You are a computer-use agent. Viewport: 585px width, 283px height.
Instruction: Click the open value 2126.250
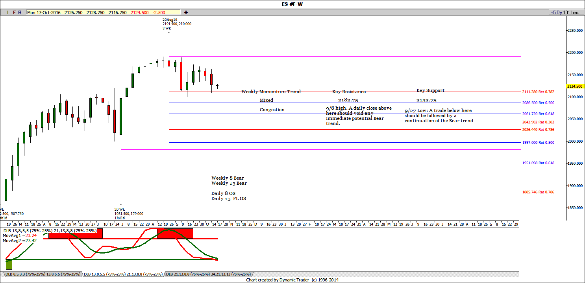[x=74, y=13]
